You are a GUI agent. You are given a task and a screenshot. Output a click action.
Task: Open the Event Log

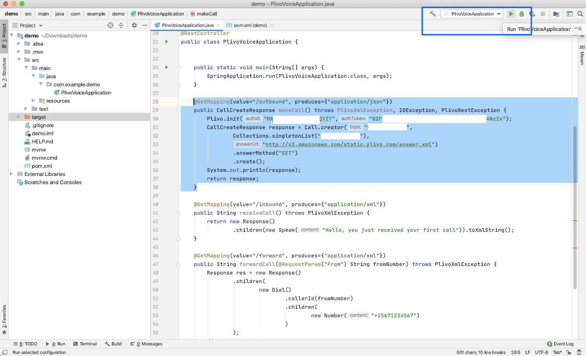coord(560,344)
